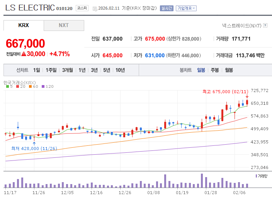Click the LS ELECTRIC company name

pyautogui.click(x=30, y=8)
